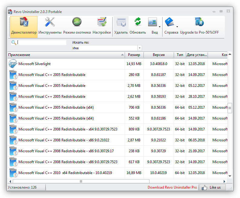Sort by Версия column header
240x198 pixels.
pyautogui.click(x=159, y=55)
